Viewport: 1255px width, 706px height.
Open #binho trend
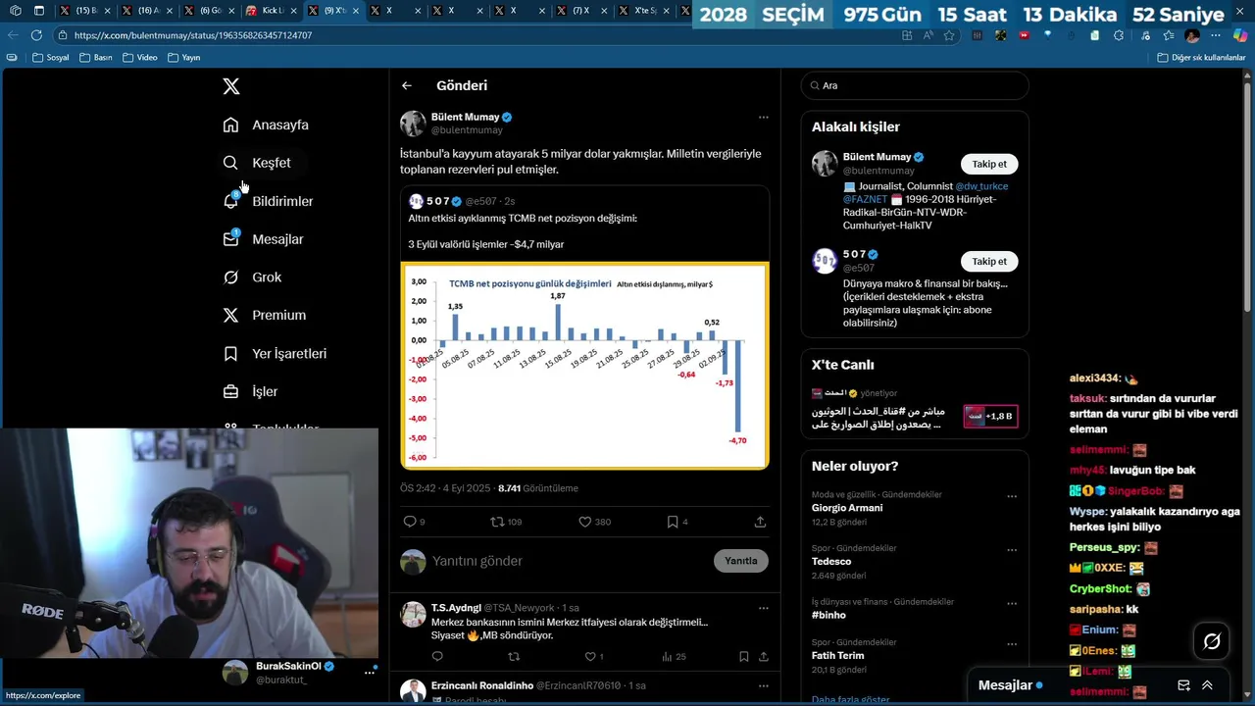828,615
